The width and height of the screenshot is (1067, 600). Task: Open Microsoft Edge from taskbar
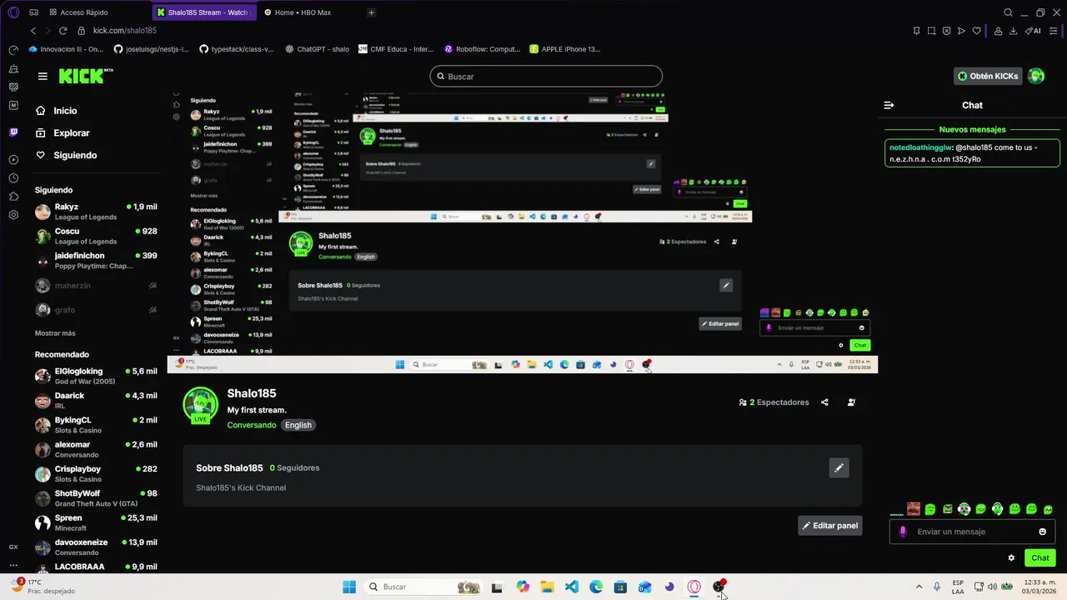pyautogui.click(x=596, y=587)
